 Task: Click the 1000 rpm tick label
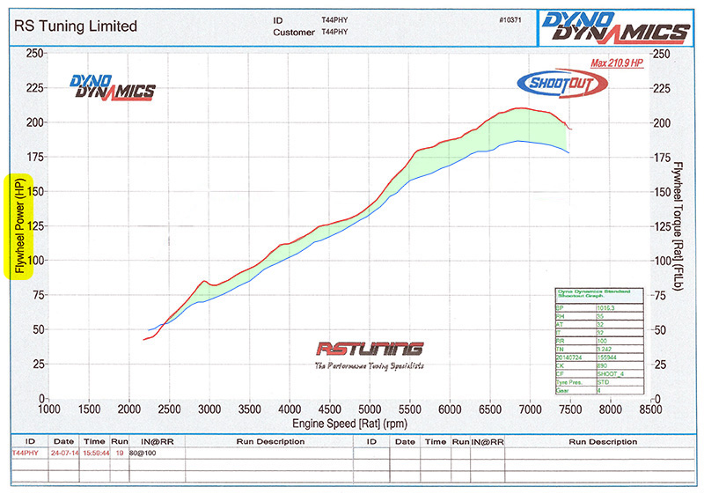click(49, 409)
